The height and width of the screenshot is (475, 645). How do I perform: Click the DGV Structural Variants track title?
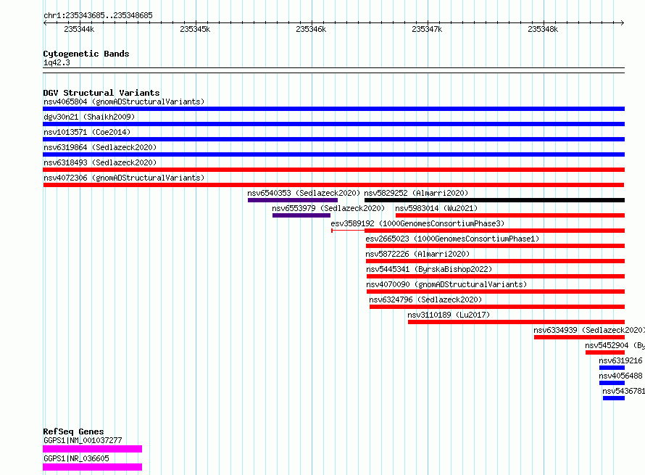(x=101, y=93)
